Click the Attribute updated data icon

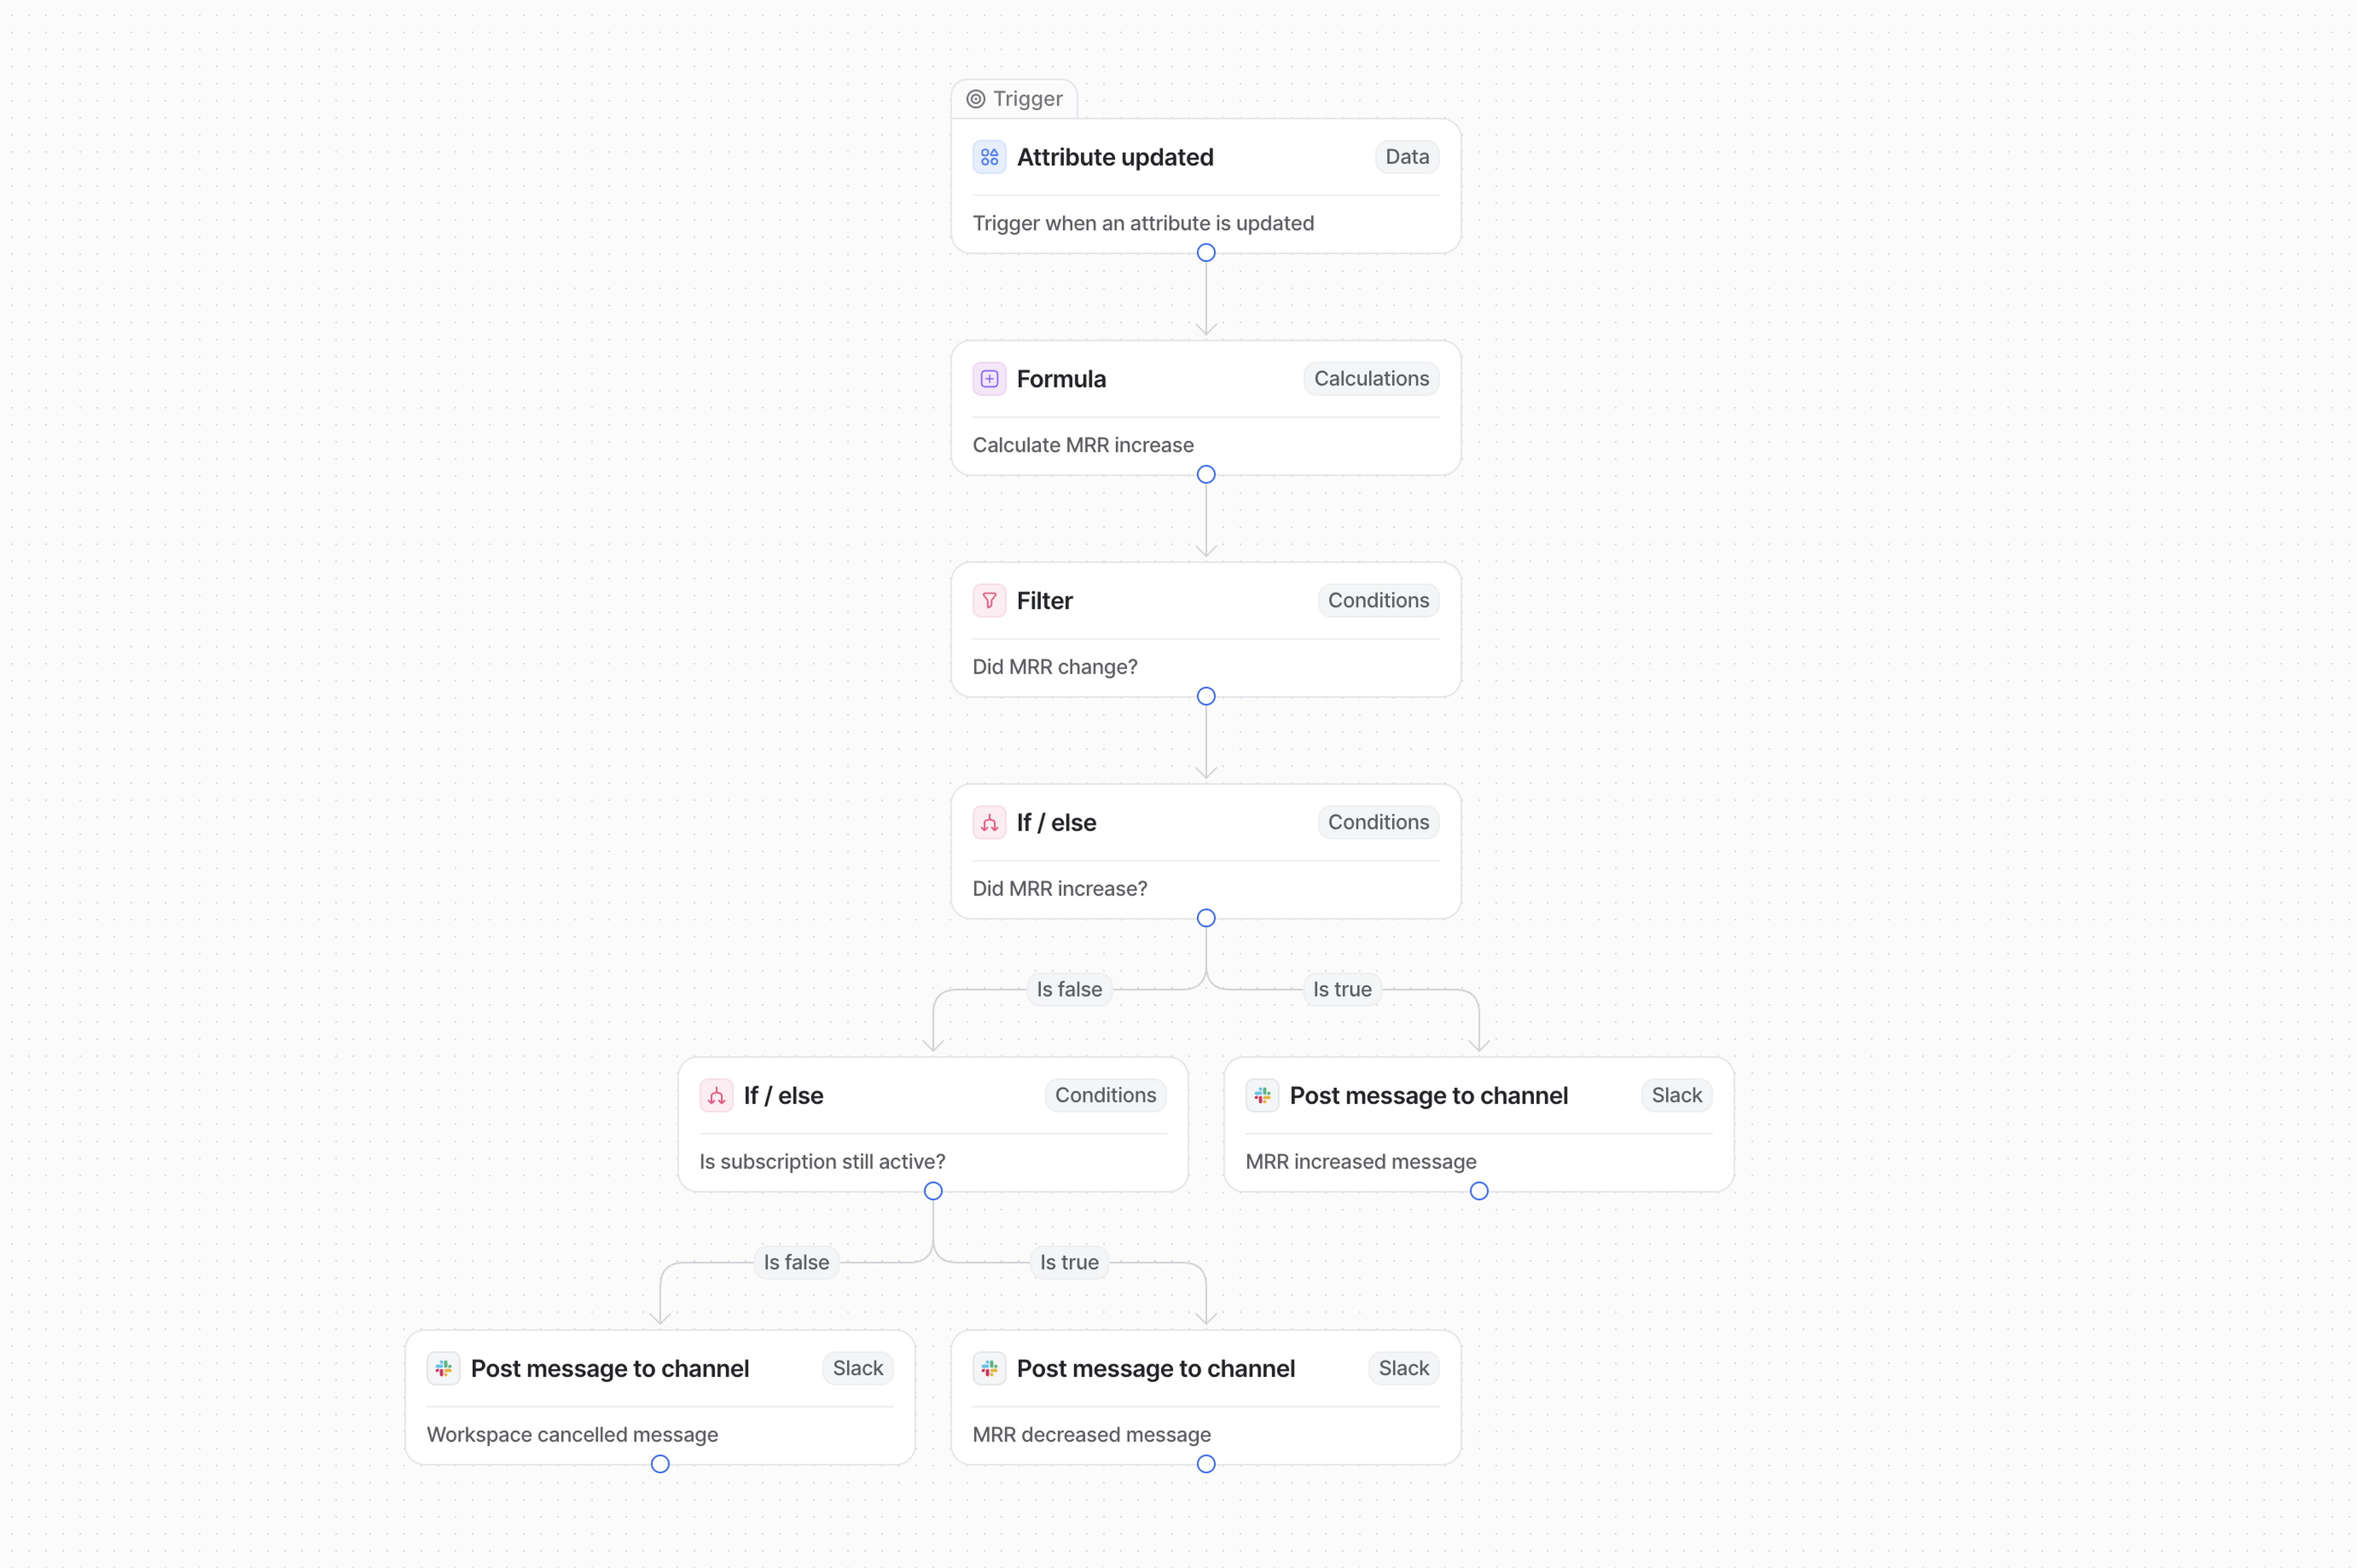(989, 157)
